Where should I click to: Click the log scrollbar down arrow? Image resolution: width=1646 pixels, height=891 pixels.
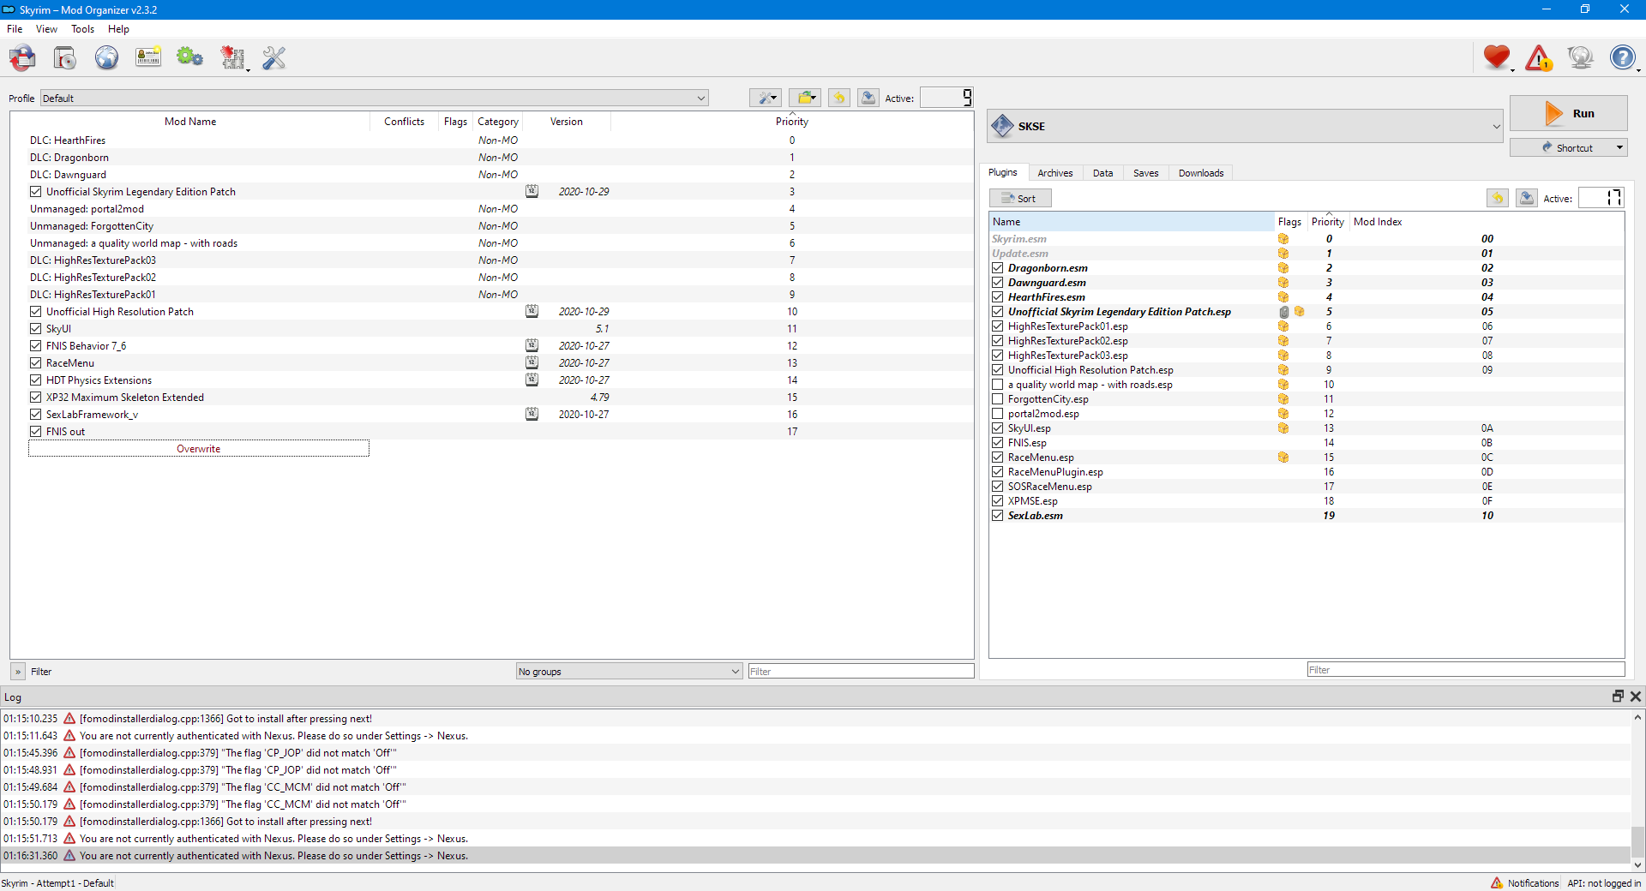point(1637,865)
